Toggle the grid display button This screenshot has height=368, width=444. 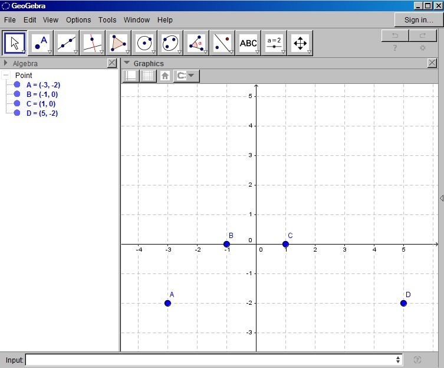(x=149, y=76)
